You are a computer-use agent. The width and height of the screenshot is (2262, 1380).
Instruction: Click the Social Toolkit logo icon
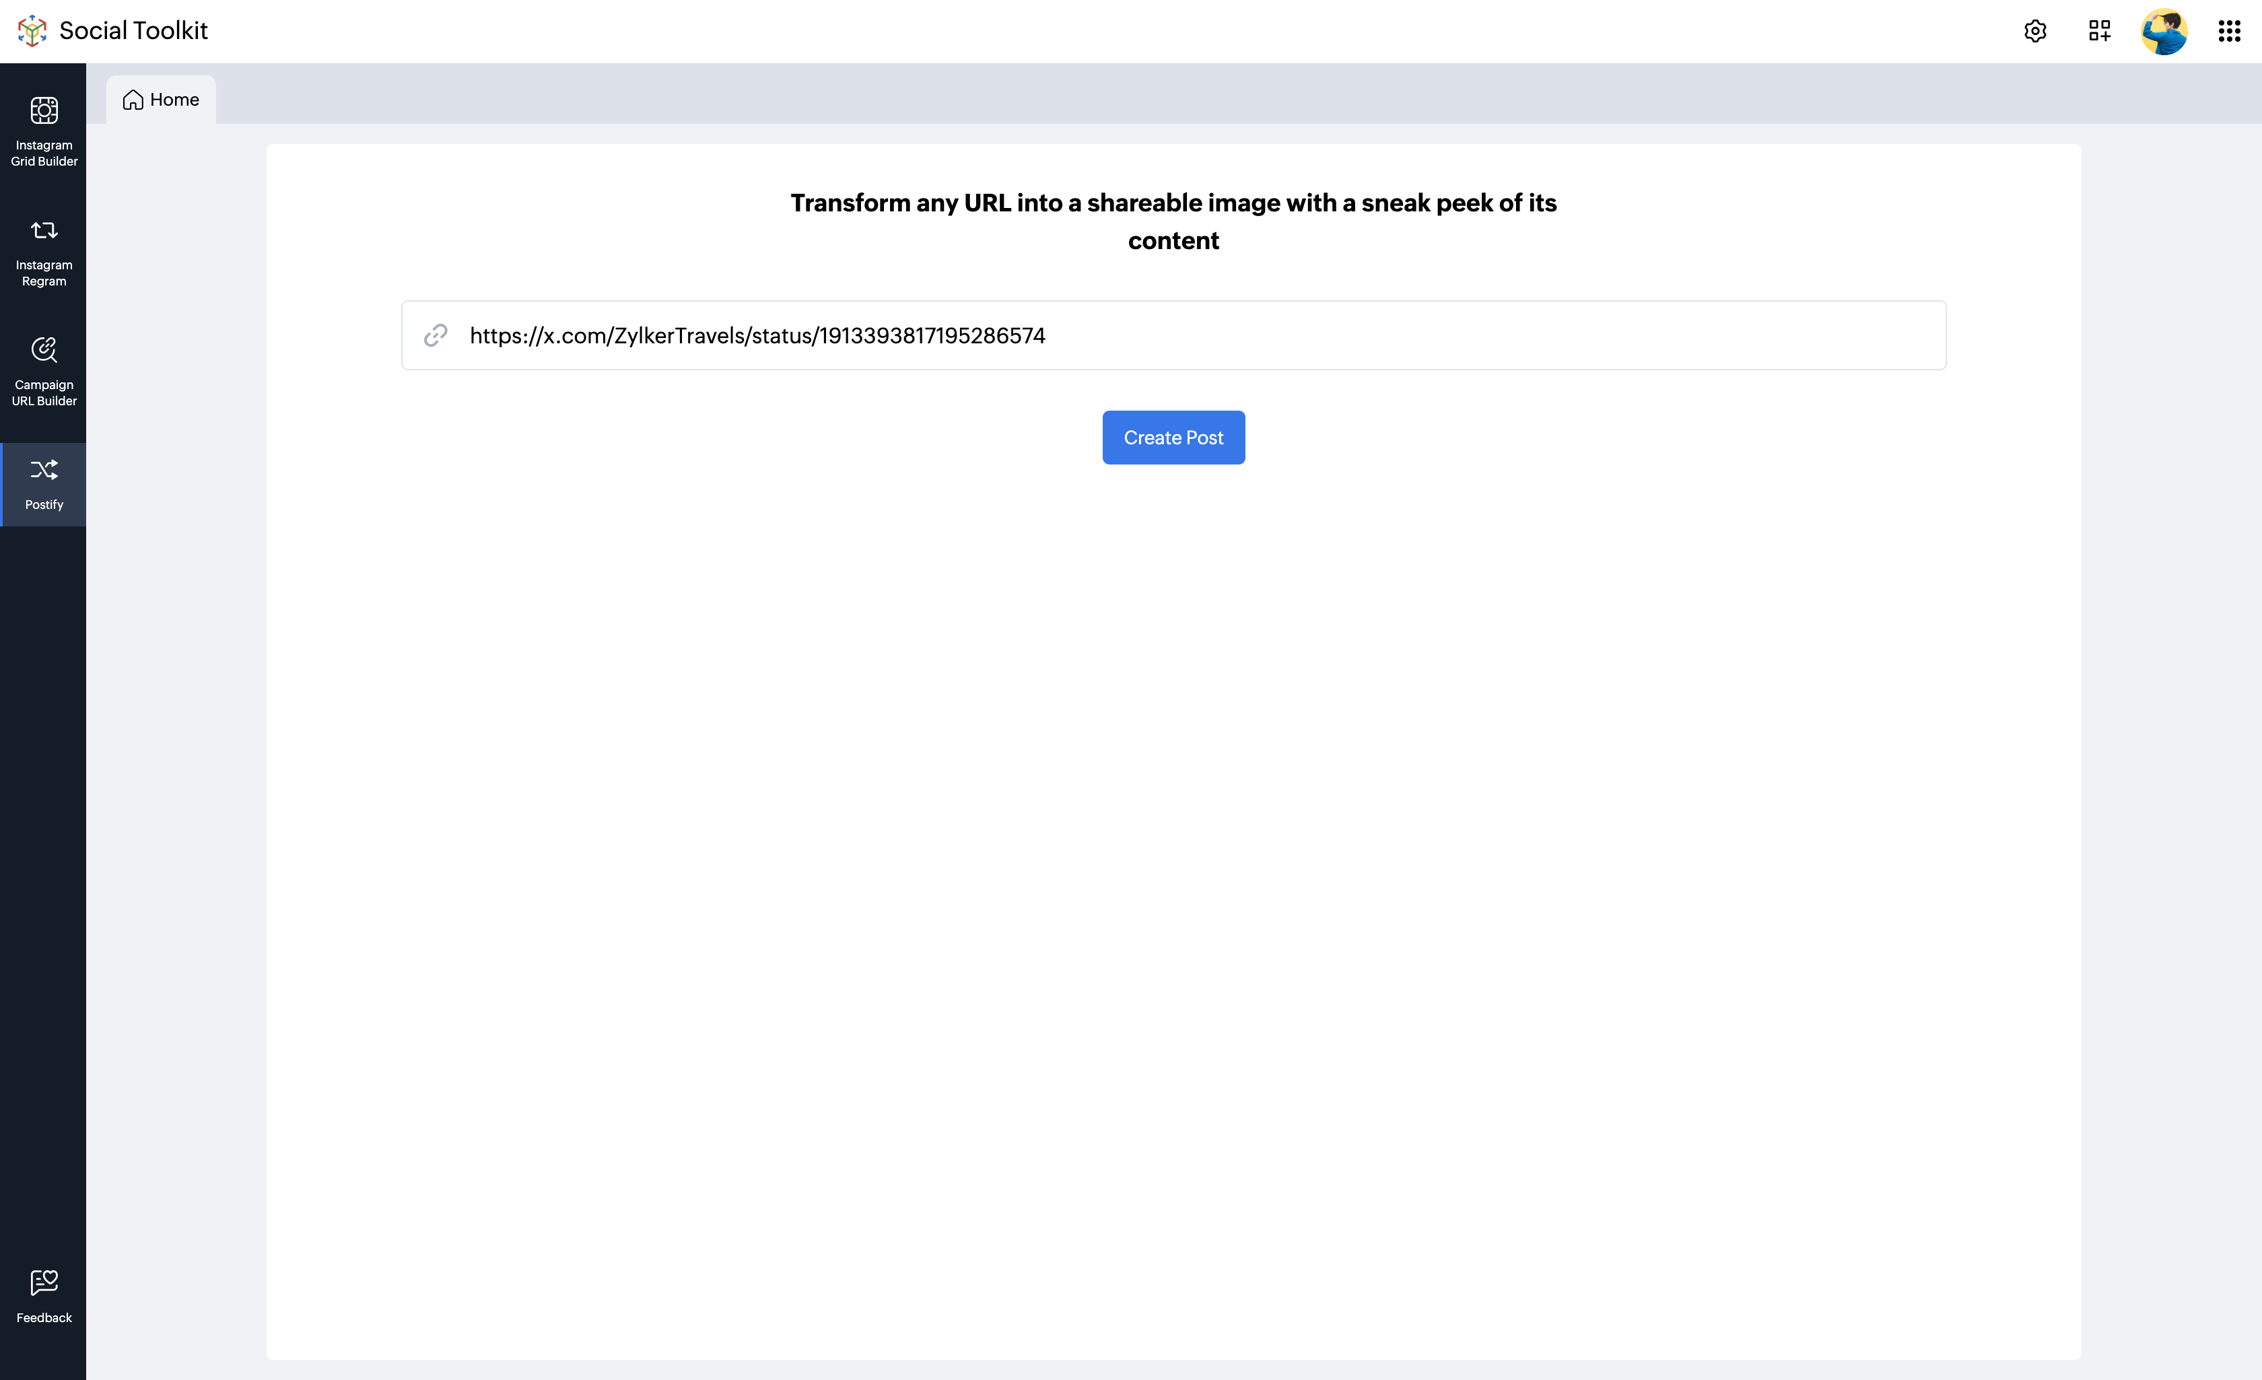(32, 31)
